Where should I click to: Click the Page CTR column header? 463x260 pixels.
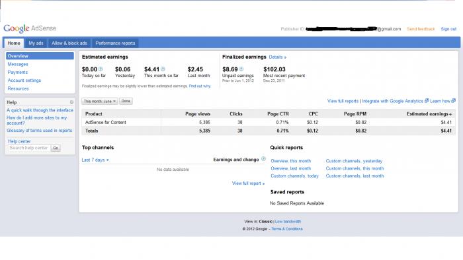point(278,114)
